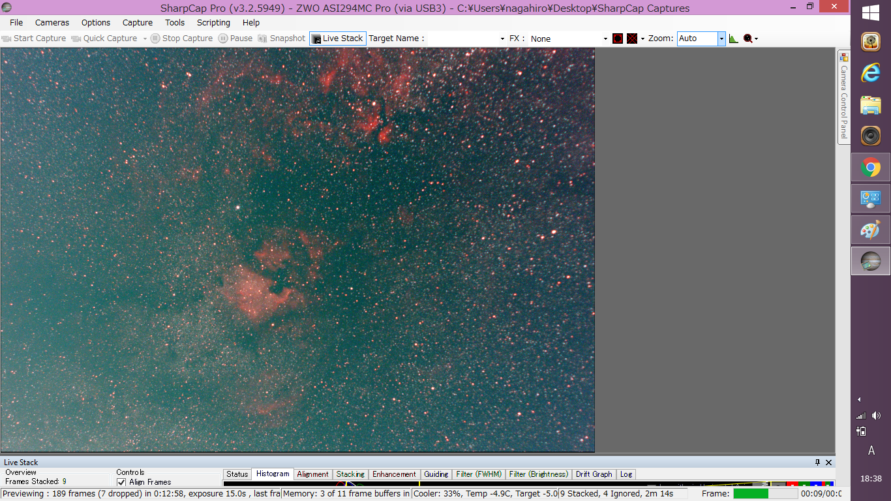Open the Help menu

pyautogui.click(x=251, y=22)
